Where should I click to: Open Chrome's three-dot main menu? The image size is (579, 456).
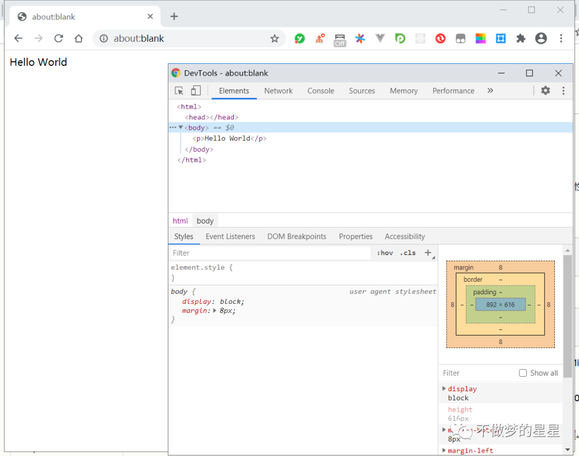[561, 39]
